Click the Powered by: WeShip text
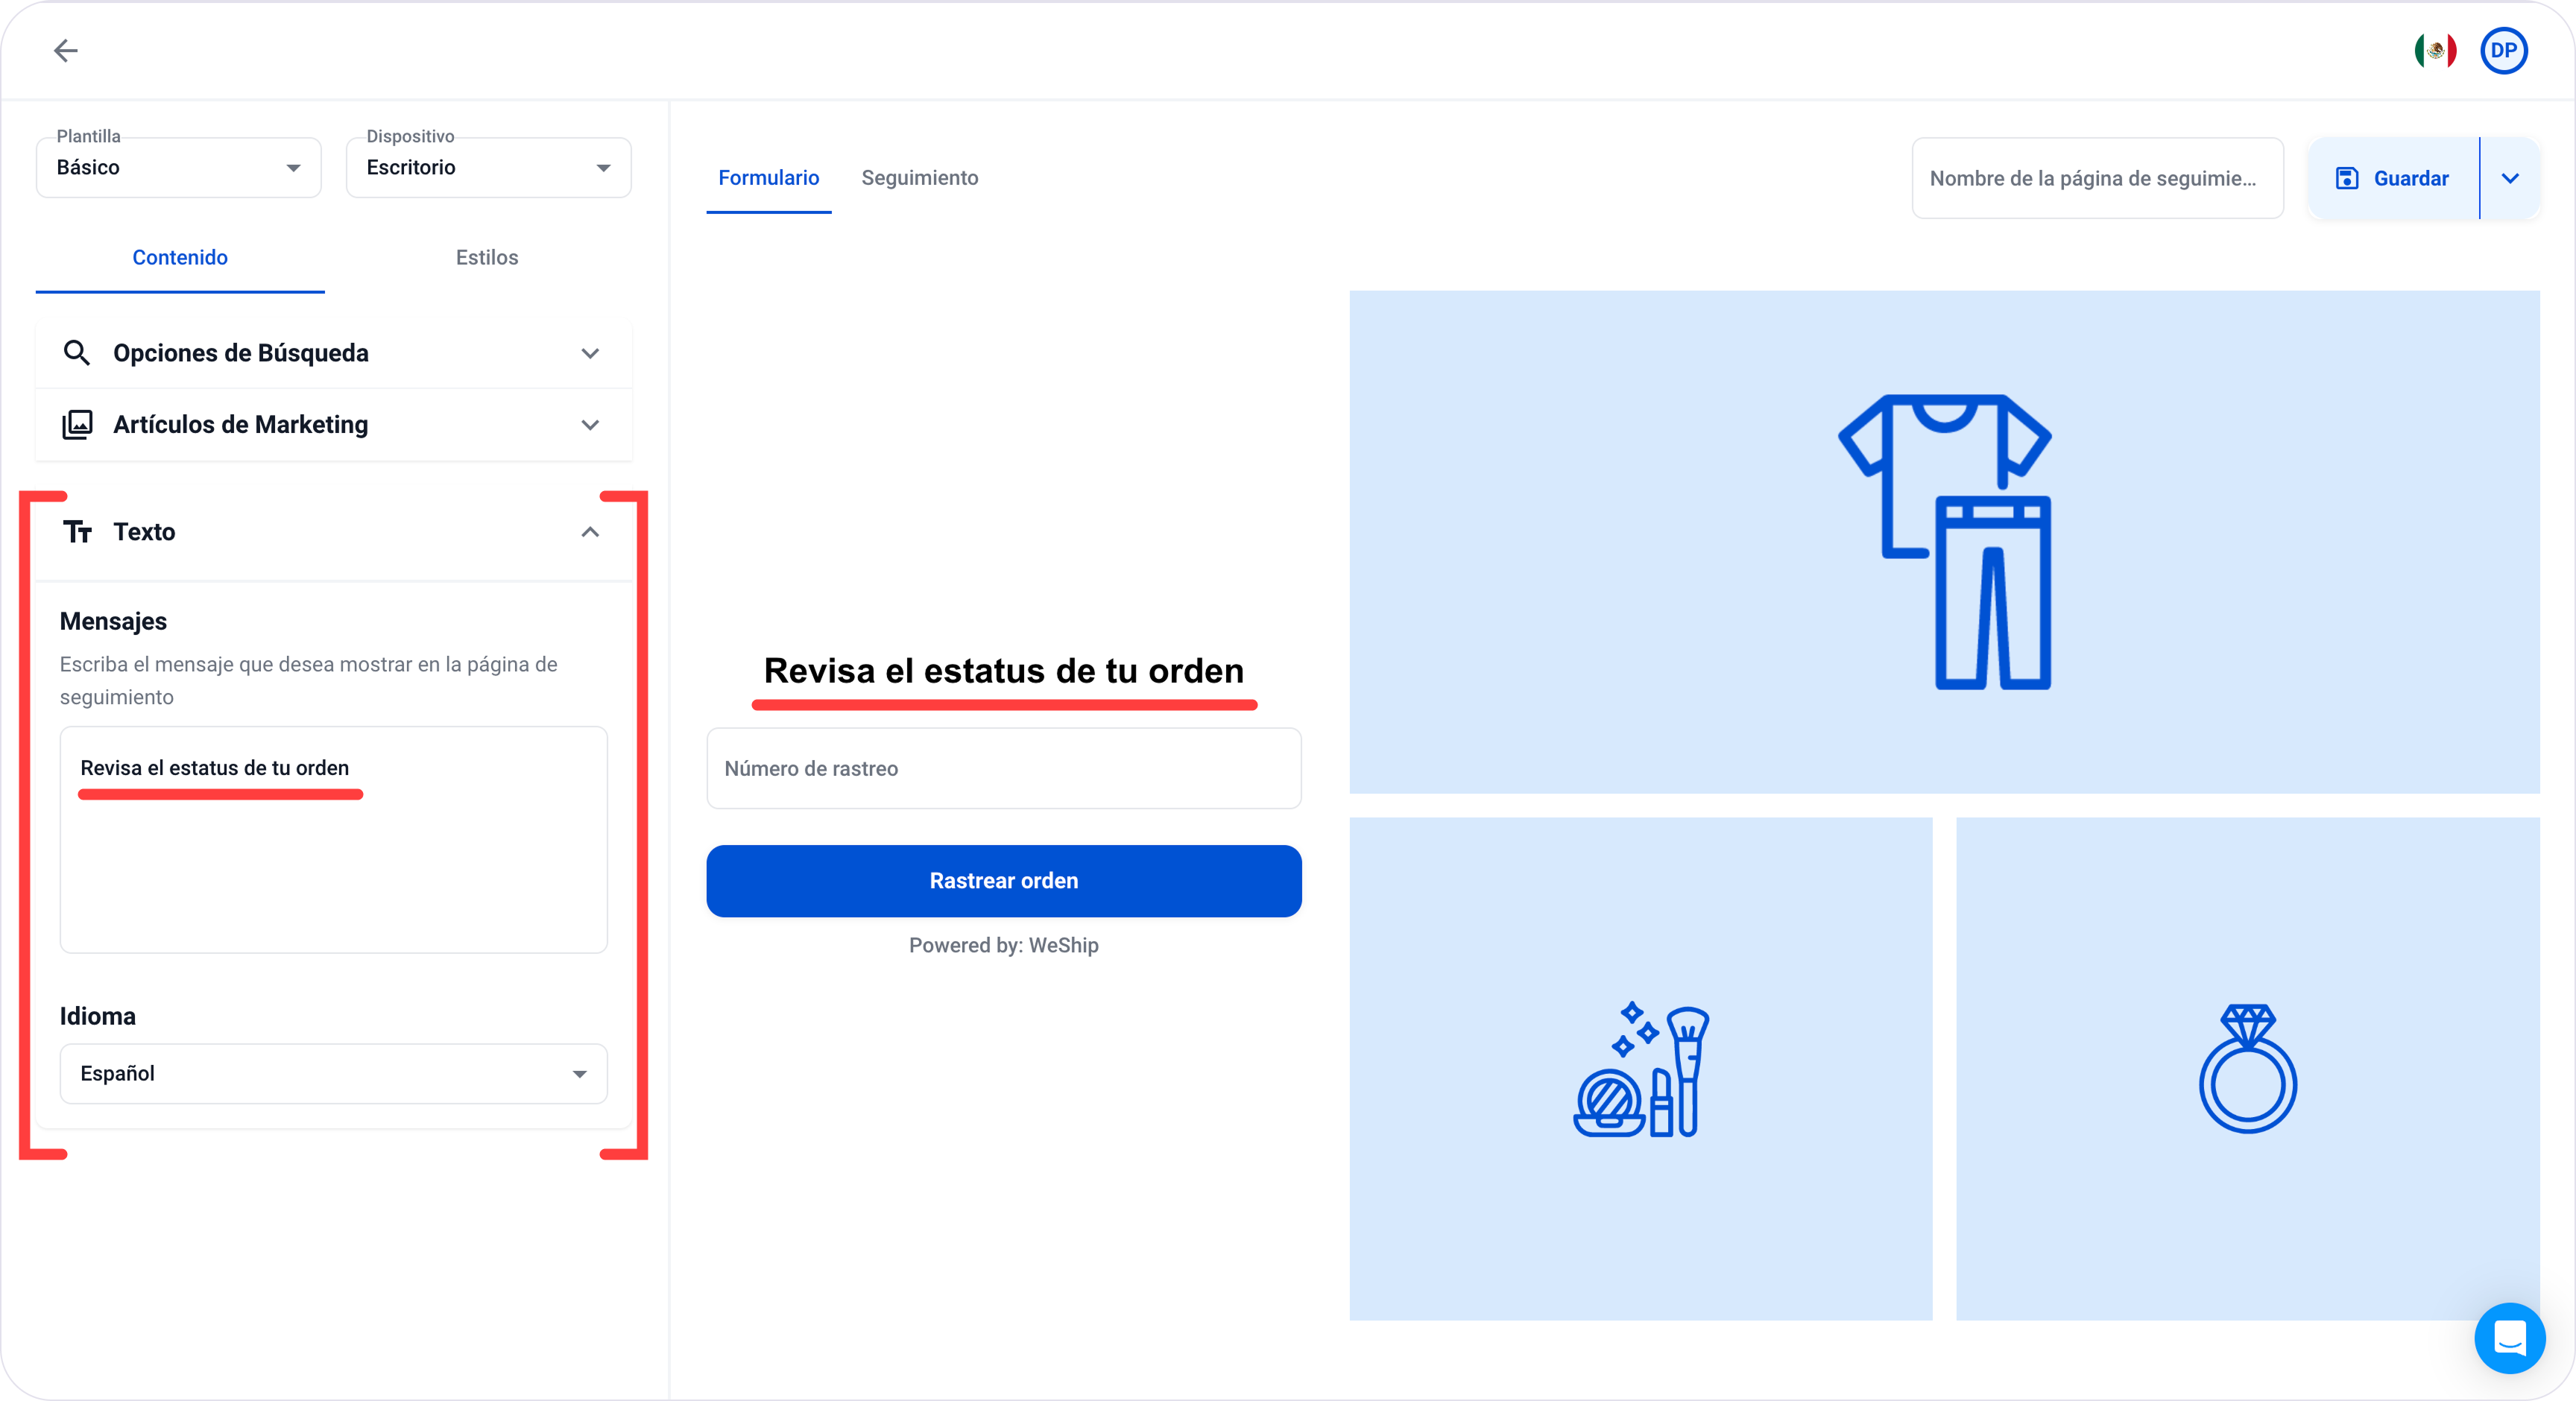This screenshot has height=1401, width=2576. (1004, 945)
